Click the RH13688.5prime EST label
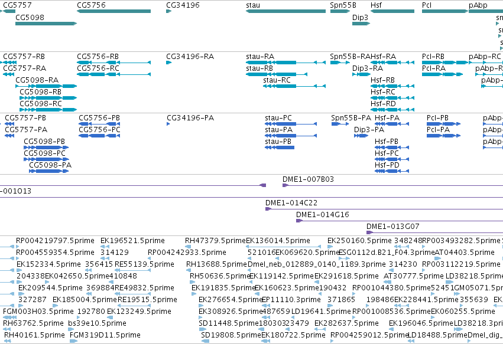 216,264
